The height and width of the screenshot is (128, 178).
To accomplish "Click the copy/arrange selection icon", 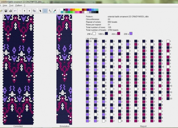I will click(x=34, y=11).
